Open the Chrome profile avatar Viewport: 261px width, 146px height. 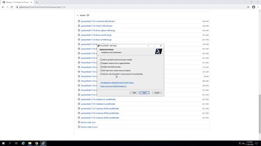[x=254, y=7]
